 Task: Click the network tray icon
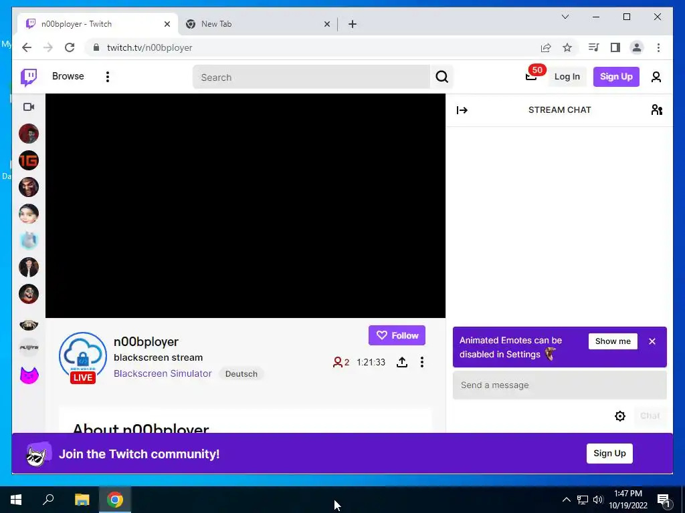pyautogui.click(x=583, y=500)
